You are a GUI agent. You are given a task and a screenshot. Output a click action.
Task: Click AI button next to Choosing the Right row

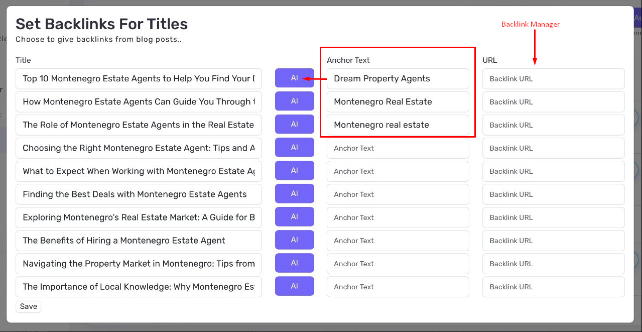[294, 148]
